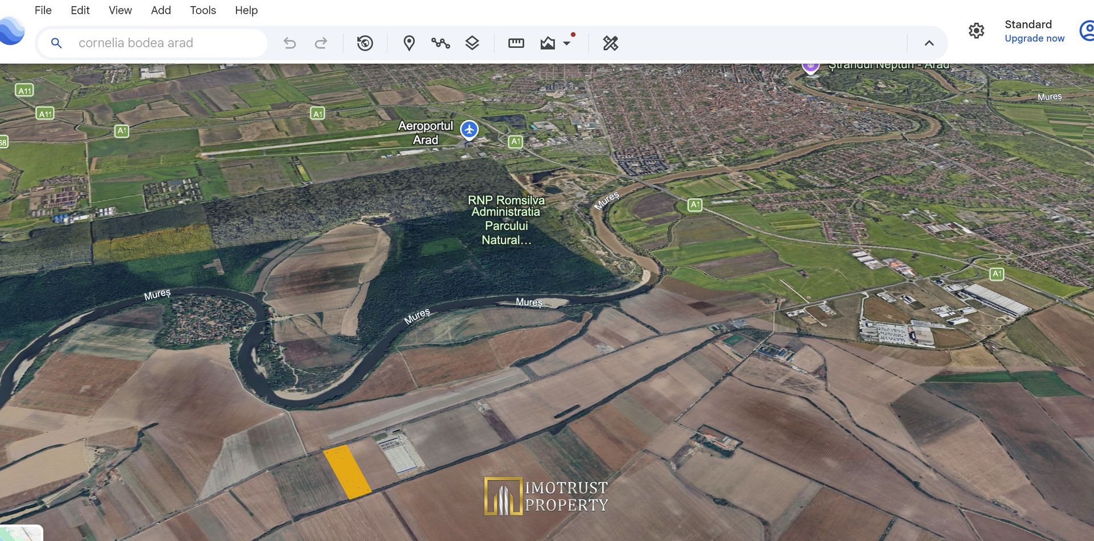Screen dimensions: 1094x541
Task: Open the Tools menu
Action: pos(203,10)
